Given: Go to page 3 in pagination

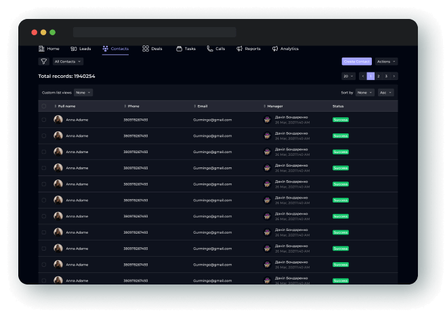Looking at the screenshot, I should click(386, 77).
